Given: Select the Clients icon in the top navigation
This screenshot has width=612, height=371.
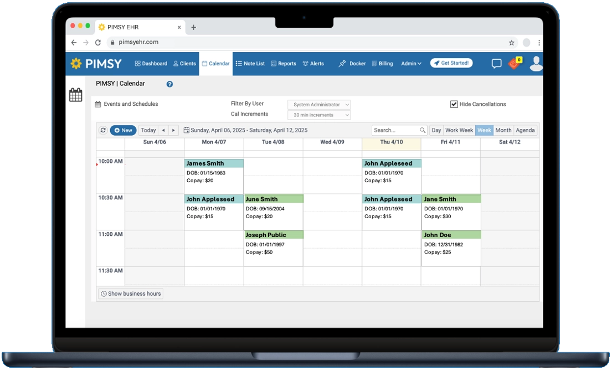Looking at the screenshot, I should coord(184,63).
